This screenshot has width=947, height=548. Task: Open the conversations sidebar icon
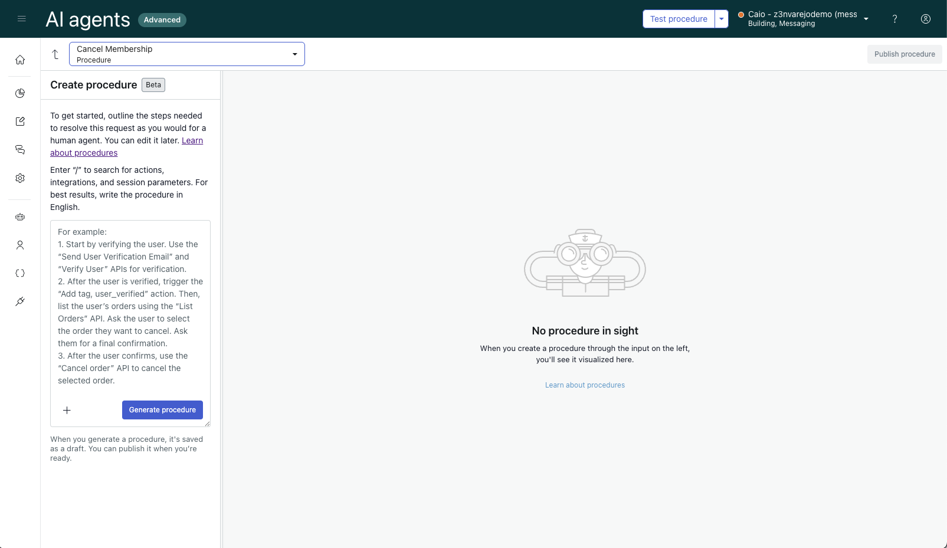click(20, 150)
